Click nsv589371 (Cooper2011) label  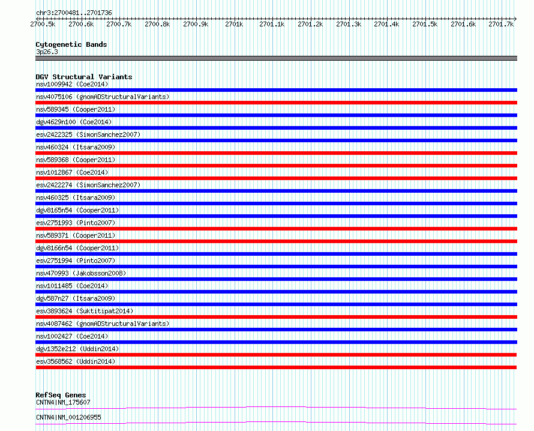76,235
